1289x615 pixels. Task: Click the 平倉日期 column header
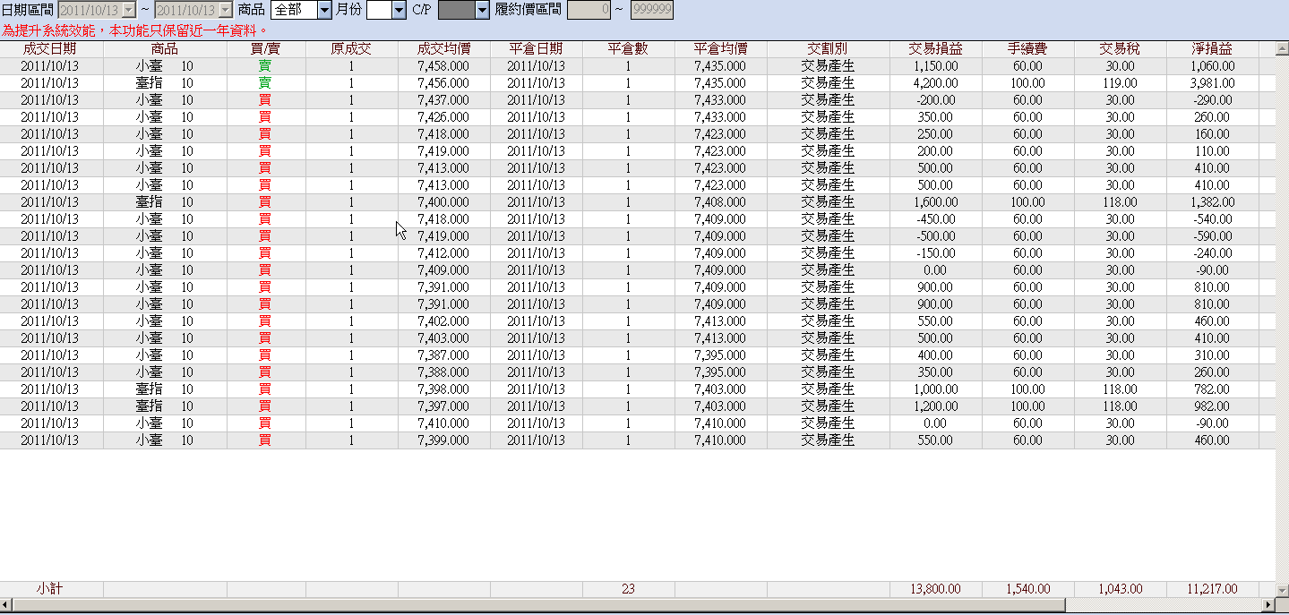coord(537,48)
